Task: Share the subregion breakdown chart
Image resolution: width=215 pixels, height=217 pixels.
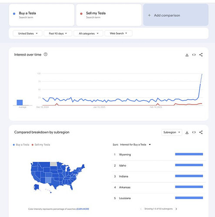Action: [201, 132]
